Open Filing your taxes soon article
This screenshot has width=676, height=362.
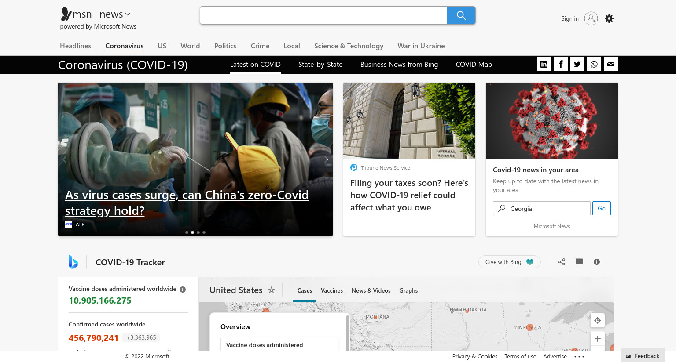click(409, 195)
